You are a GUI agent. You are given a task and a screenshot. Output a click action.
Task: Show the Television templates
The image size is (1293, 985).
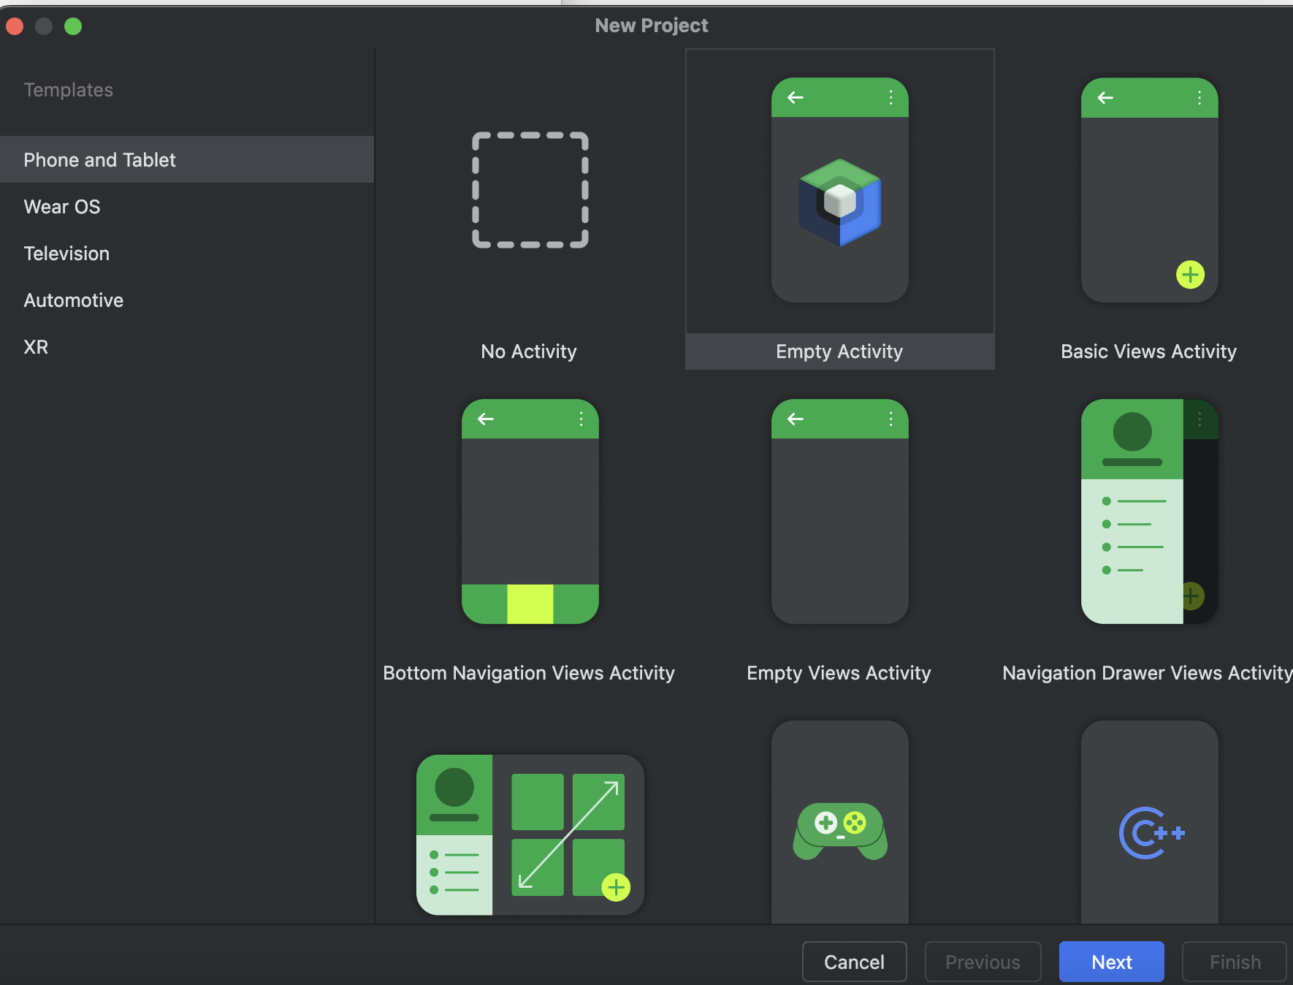tap(187, 254)
